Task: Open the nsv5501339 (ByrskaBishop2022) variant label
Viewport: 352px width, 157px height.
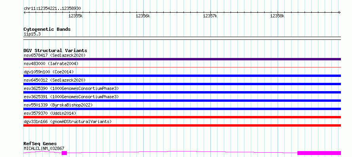Action: pyautogui.click(x=58, y=105)
